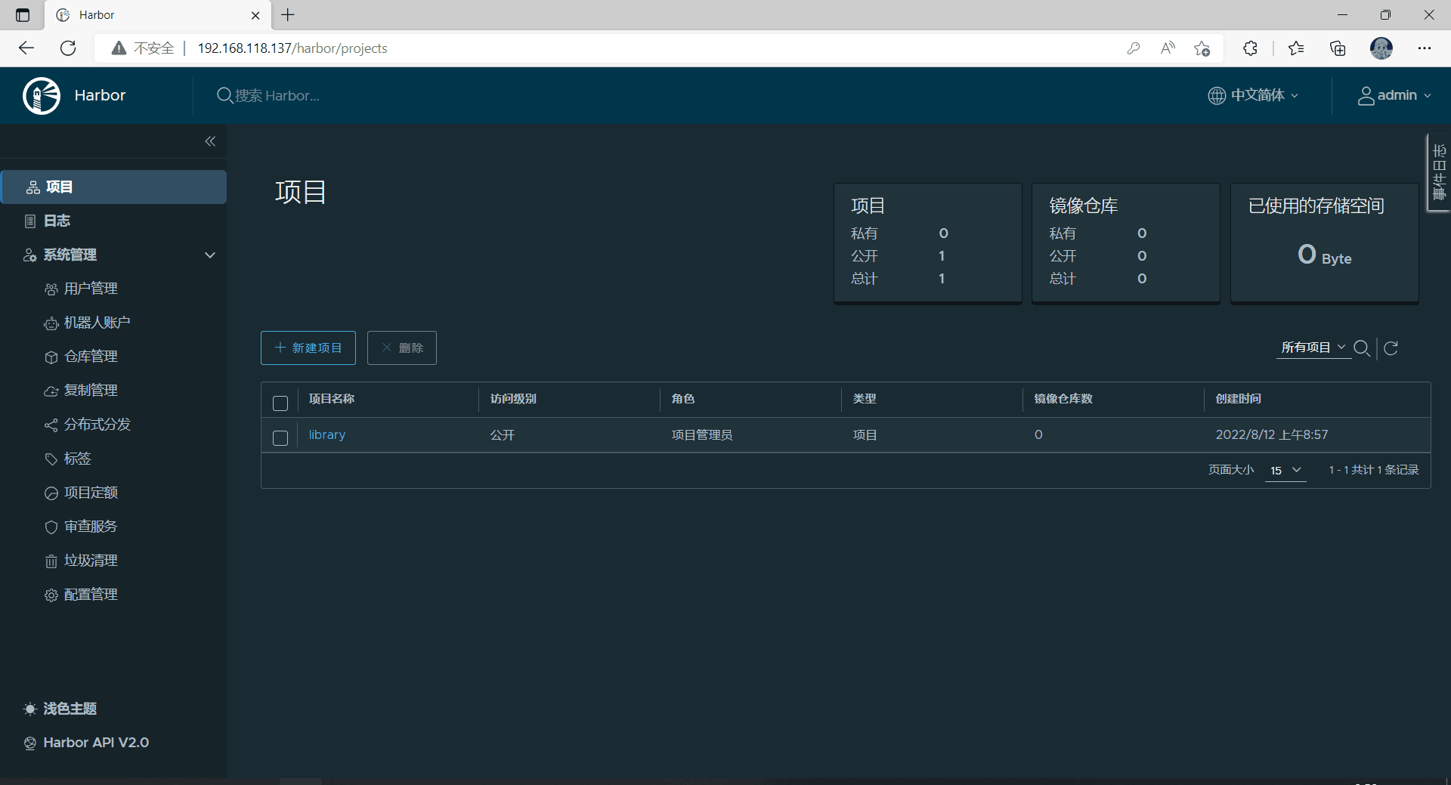Viewport: 1451px width, 785px height.
Task: Click 新建项目 button
Action: click(x=308, y=348)
